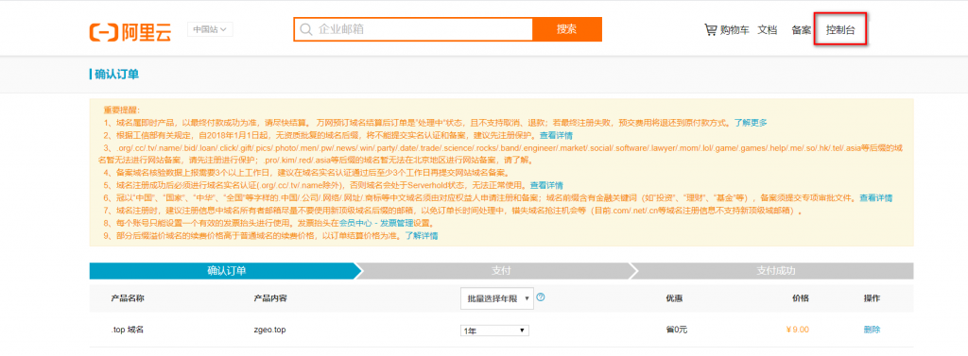
Task: Open the 备案 menu item
Action: coord(801,29)
